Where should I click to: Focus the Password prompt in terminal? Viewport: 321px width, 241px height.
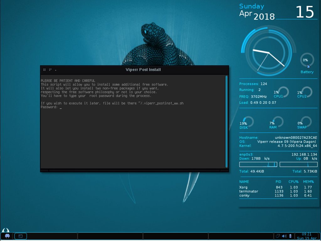pyautogui.click(x=60, y=107)
